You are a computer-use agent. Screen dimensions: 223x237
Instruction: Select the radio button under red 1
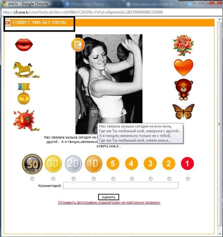(x=188, y=179)
